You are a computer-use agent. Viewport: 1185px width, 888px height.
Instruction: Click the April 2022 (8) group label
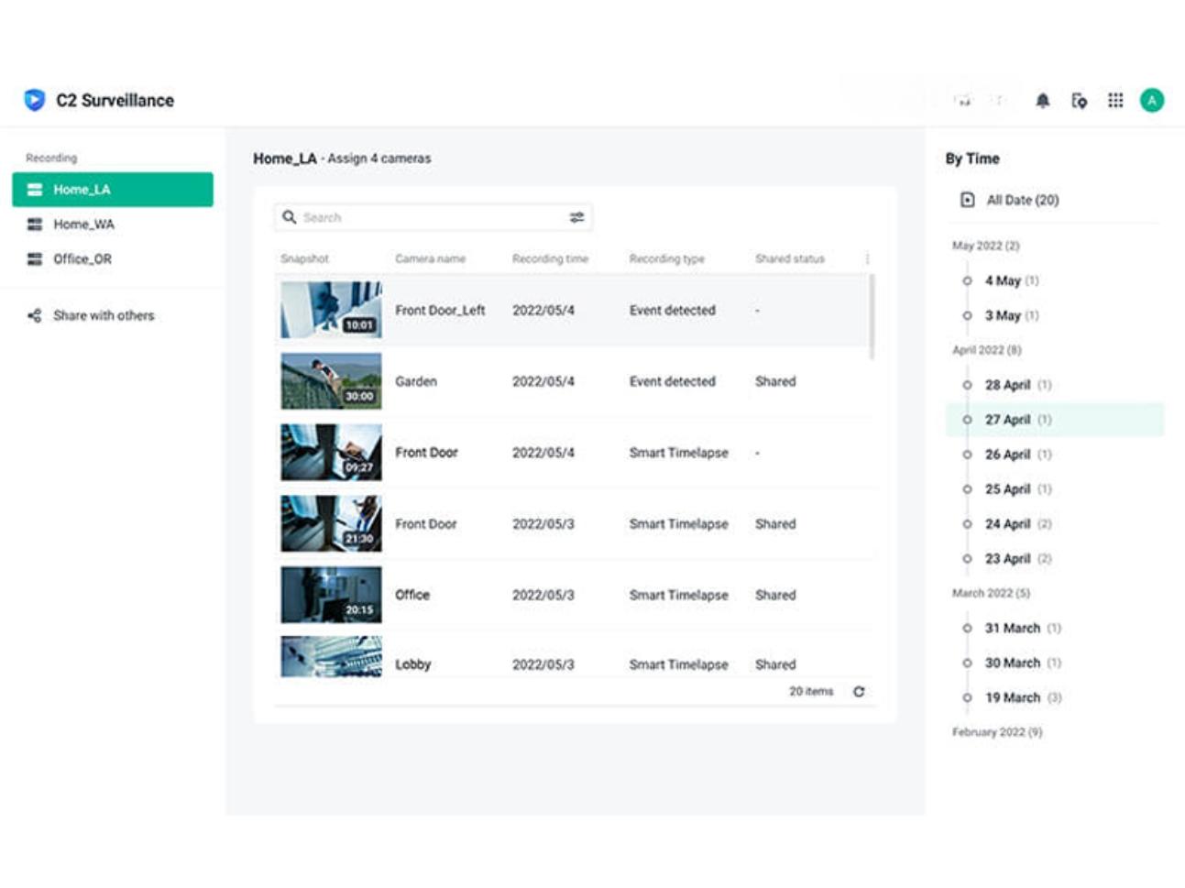(986, 350)
